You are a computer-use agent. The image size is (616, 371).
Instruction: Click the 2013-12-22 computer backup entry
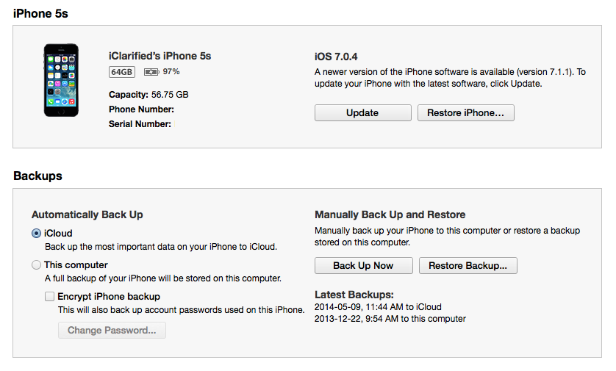[390, 319]
